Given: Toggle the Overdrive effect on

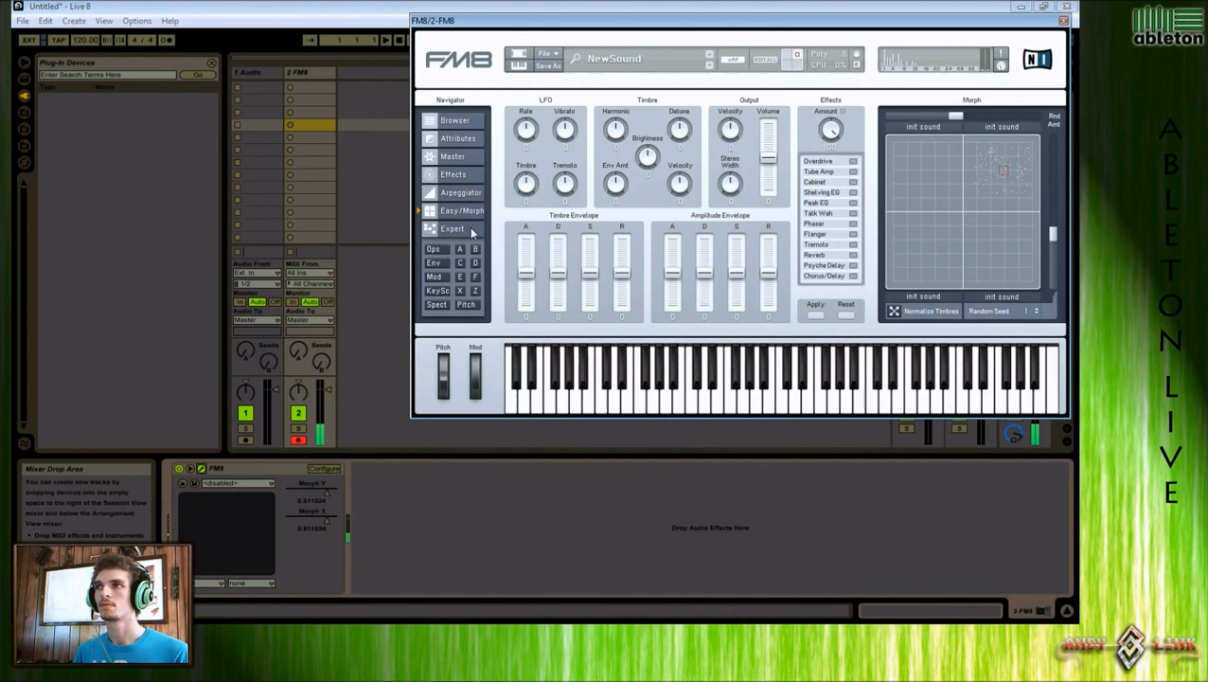Looking at the screenshot, I should [x=853, y=161].
